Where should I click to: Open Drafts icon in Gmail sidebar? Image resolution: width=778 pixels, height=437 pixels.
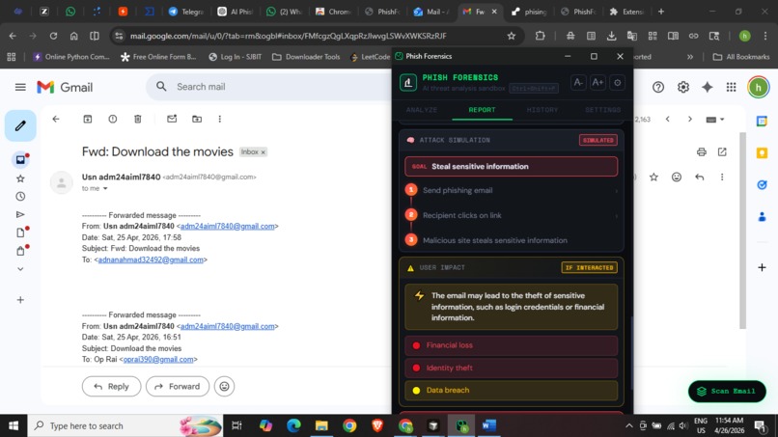click(20, 232)
